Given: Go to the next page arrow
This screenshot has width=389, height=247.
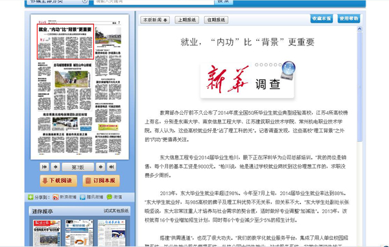Looking at the screenshot, I should 100,167.
